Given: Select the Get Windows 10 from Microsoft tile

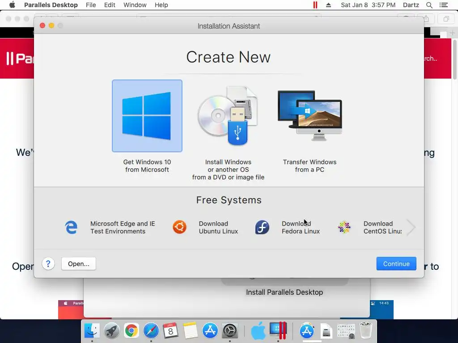Looking at the screenshot, I should [147, 116].
